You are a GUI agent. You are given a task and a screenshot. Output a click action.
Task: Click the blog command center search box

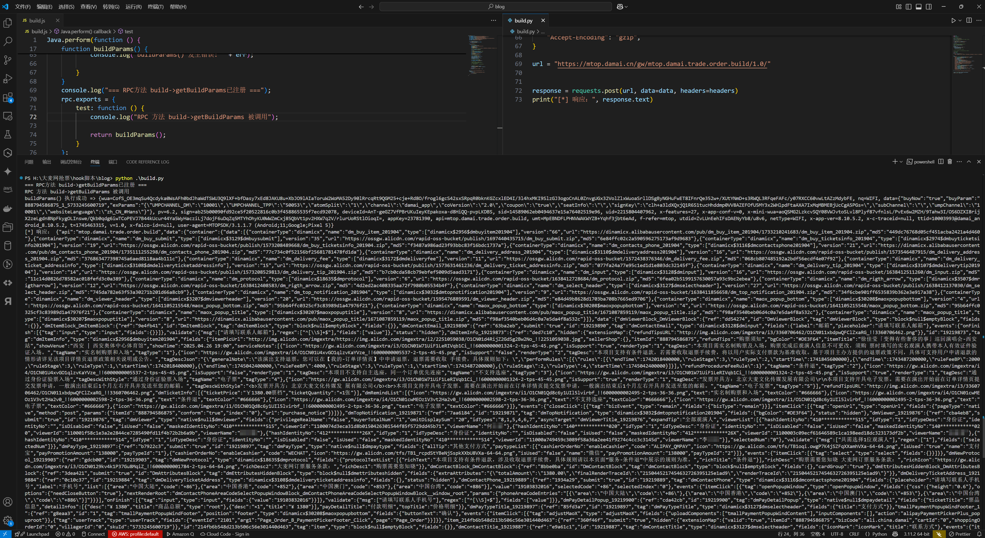point(495,6)
